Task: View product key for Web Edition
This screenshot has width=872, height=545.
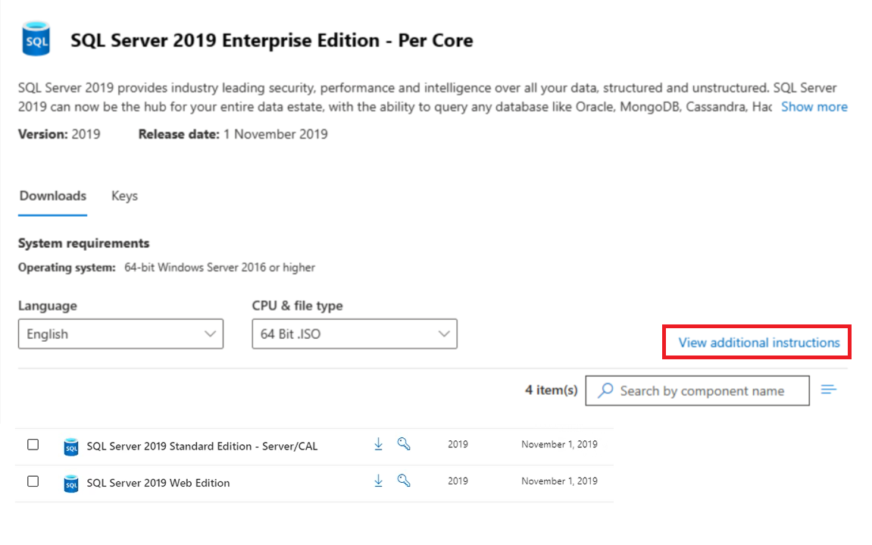Action: coord(404,481)
